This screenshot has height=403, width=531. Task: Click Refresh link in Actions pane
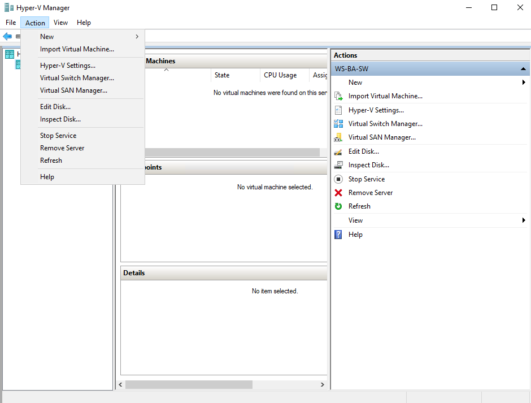[359, 206]
